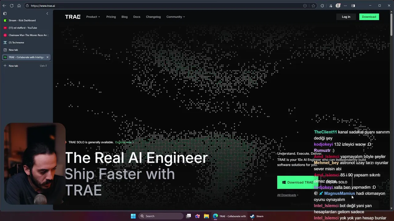Open the Pricing page

coord(111,17)
